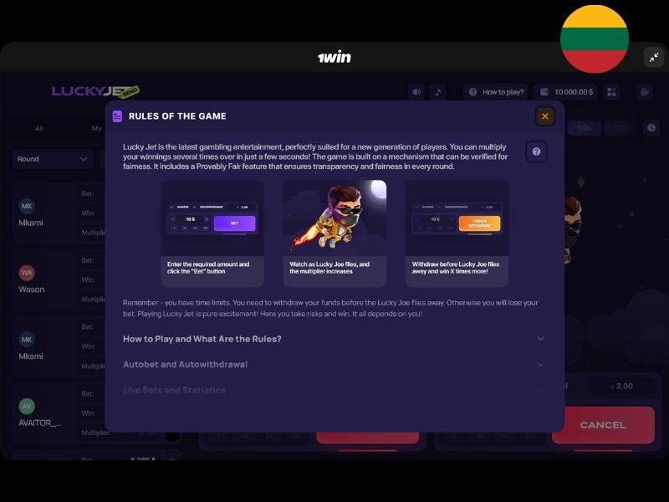Image resolution: width=669 pixels, height=502 pixels.
Task: Click the exit fullscreen arrows icon
Action: coord(654,57)
